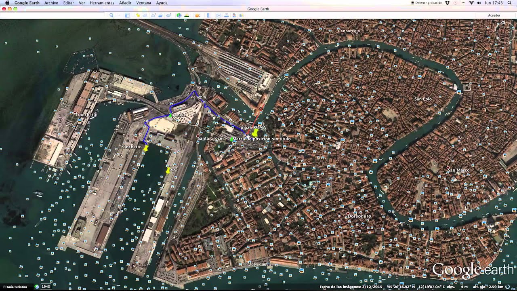Click the Dorsoduro place label
Screen dimensions: 517x291
click(x=359, y=216)
